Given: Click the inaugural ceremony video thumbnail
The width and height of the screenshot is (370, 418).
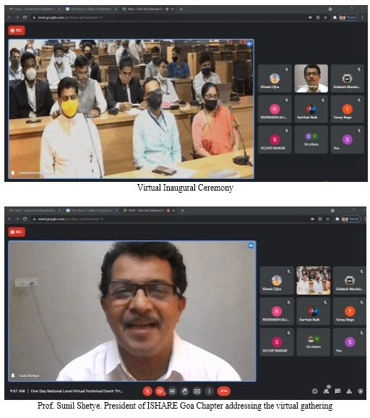Looking at the screenshot, I should (314, 280).
